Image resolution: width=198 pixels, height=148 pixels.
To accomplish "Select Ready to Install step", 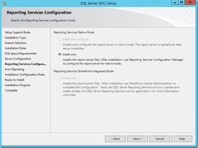I will point(15,80).
